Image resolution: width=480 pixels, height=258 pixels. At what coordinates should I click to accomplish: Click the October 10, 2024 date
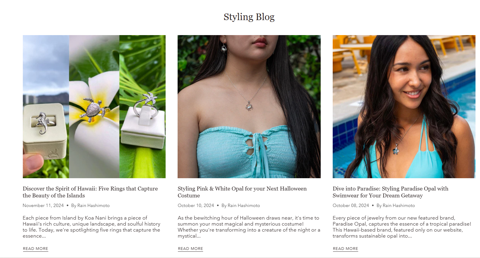click(196, 205)
